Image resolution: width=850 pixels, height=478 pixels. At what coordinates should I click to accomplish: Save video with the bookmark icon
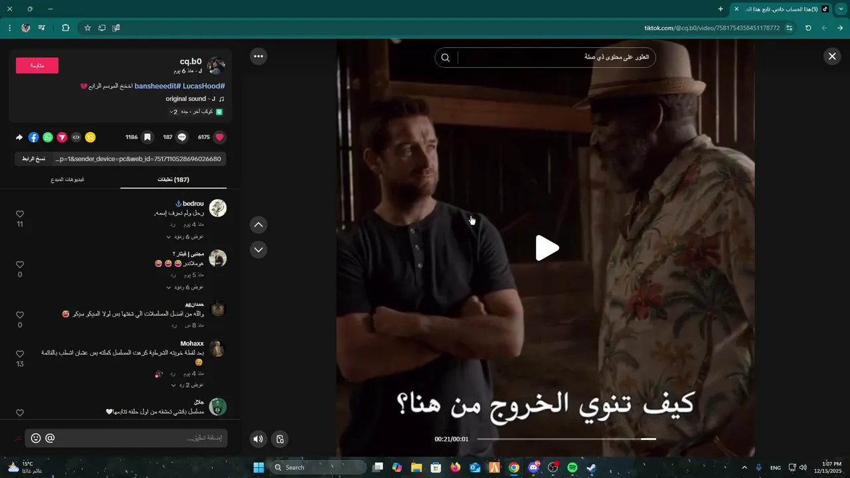pyautogui.click(x=147, y=137)
